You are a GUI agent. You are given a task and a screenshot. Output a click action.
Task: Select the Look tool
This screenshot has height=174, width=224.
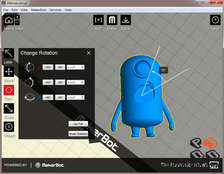click(x=9, y=53)
